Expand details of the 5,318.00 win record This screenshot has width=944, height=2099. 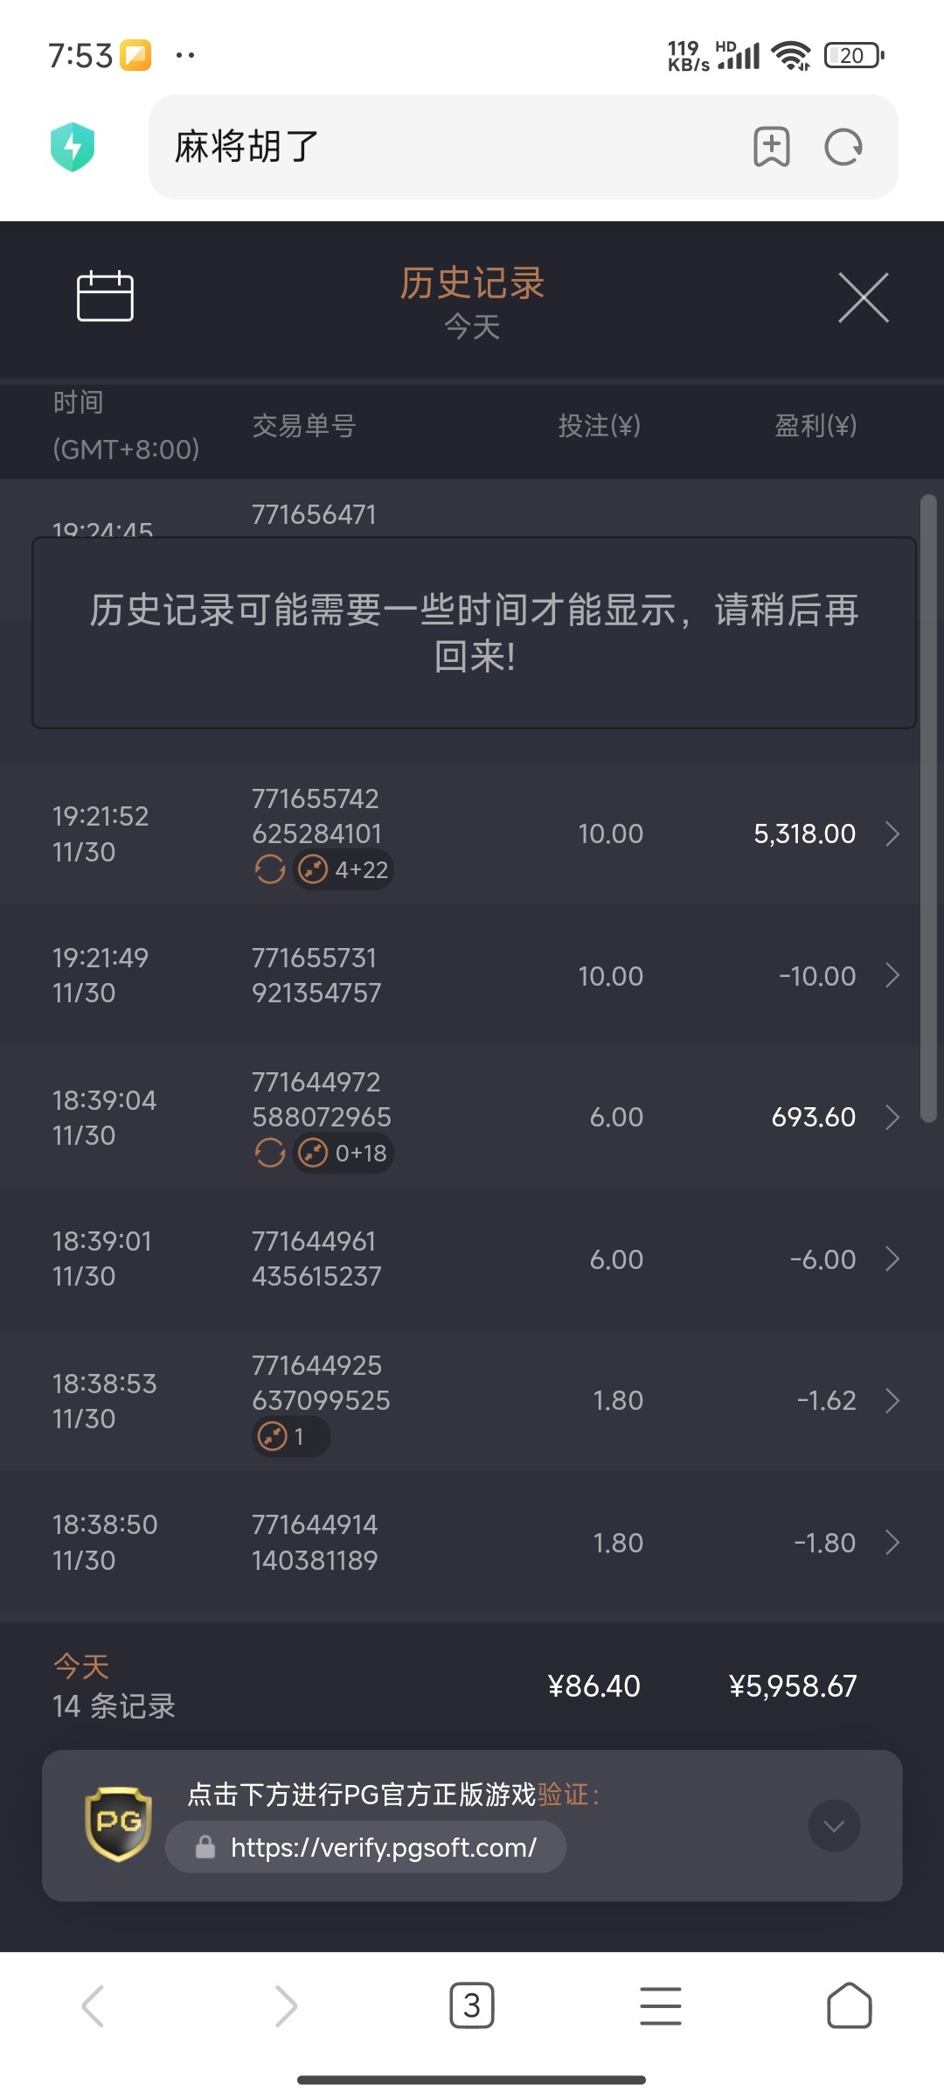[x=892, y=833]
